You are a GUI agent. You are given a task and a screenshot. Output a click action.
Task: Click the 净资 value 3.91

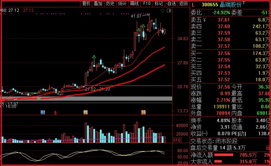[225, 127]
